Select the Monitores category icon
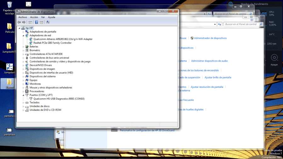283x159 pixels. [x=27, y=84]
